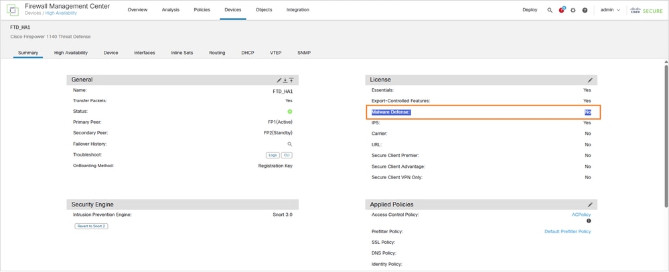Switch to the High Availability tab

pyautogui.click(x=71, y=53)
